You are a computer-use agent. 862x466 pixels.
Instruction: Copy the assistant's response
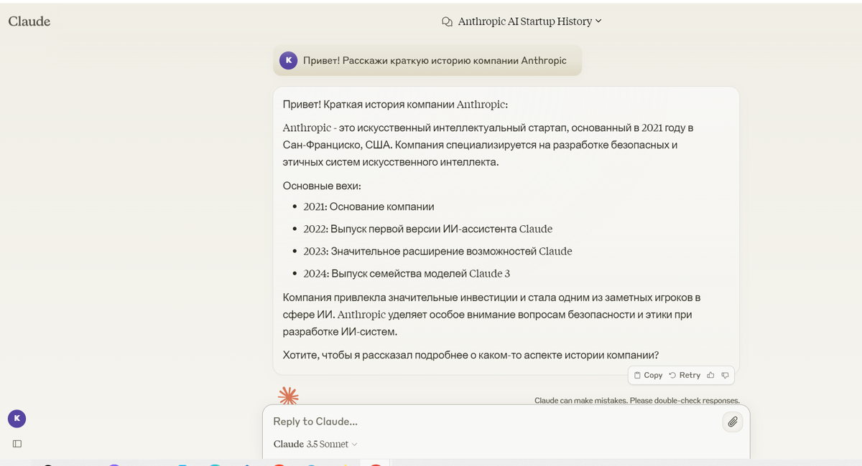tap(648, 375)
